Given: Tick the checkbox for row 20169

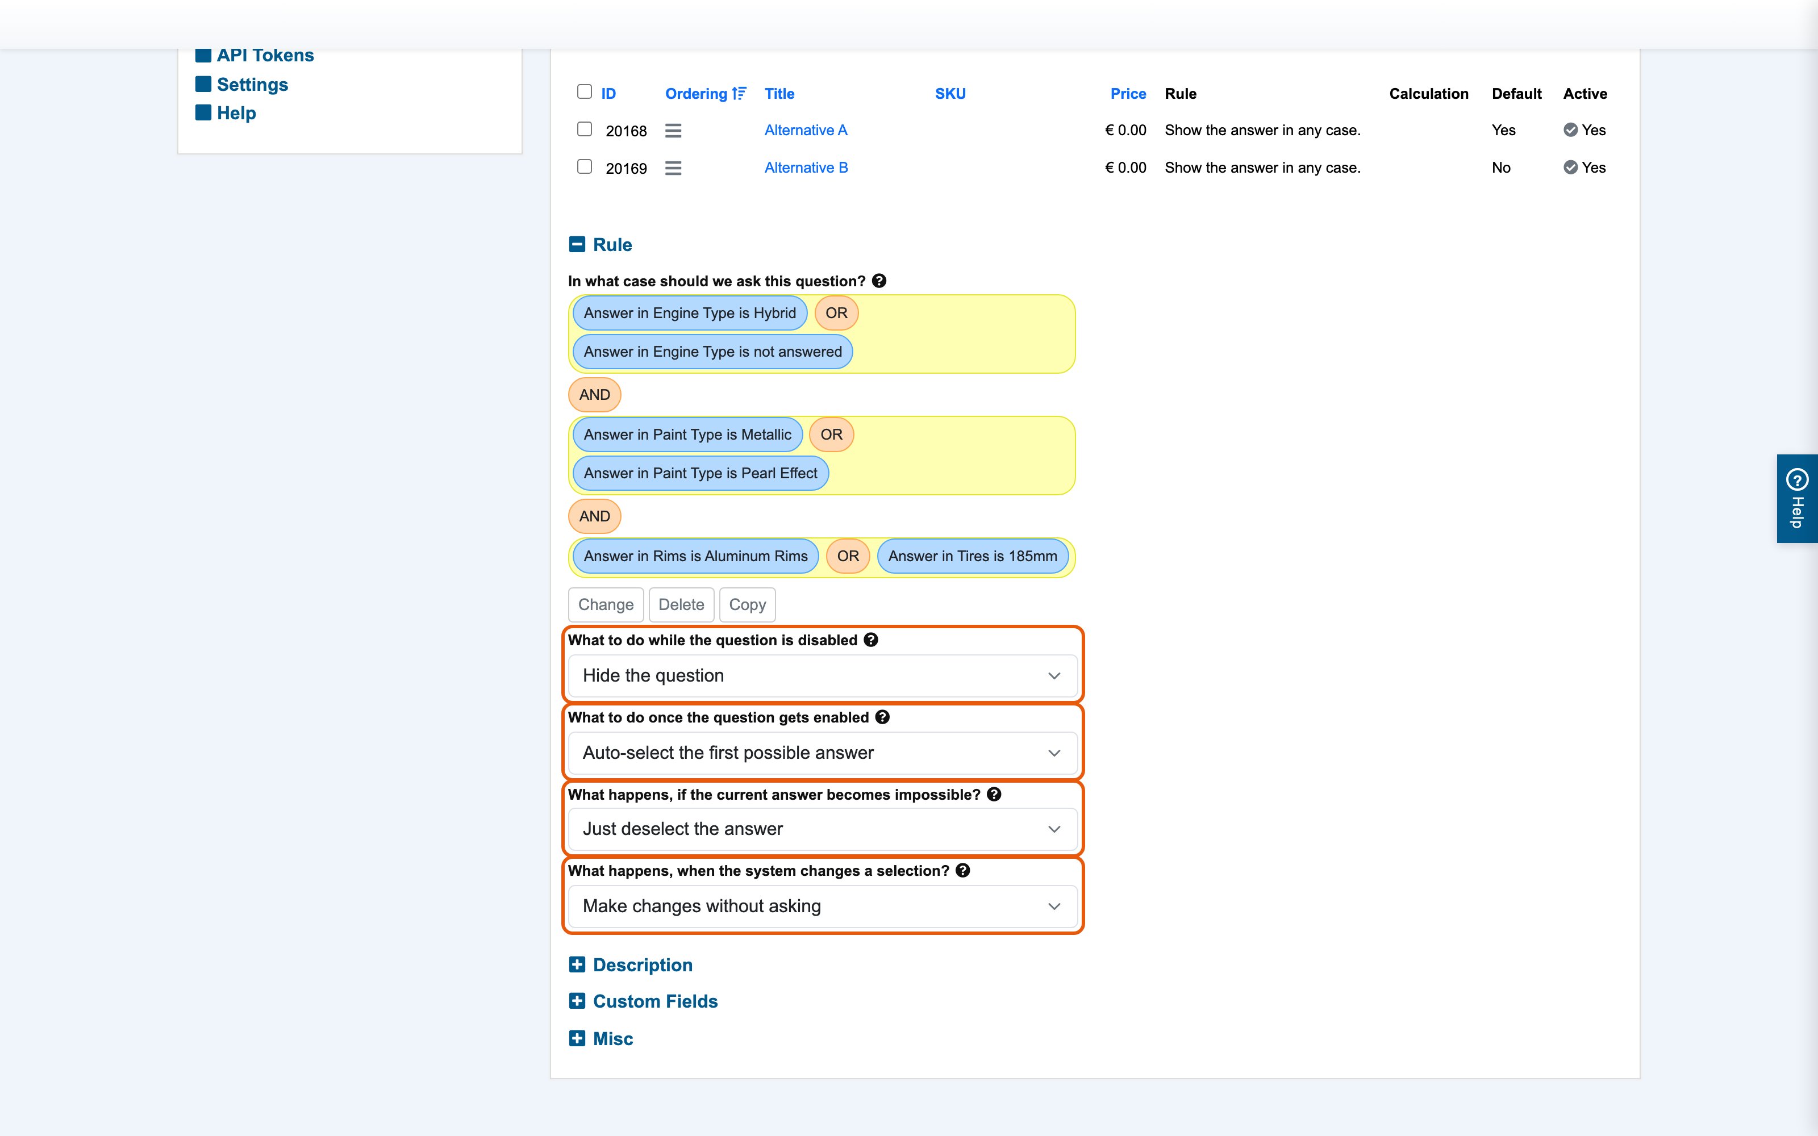Looking at the screenshot, I should [585, 167].
